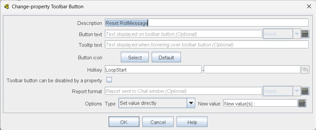Click the New value(s) input field
Screen dimensions: 316x130
(x=261, y=103)
